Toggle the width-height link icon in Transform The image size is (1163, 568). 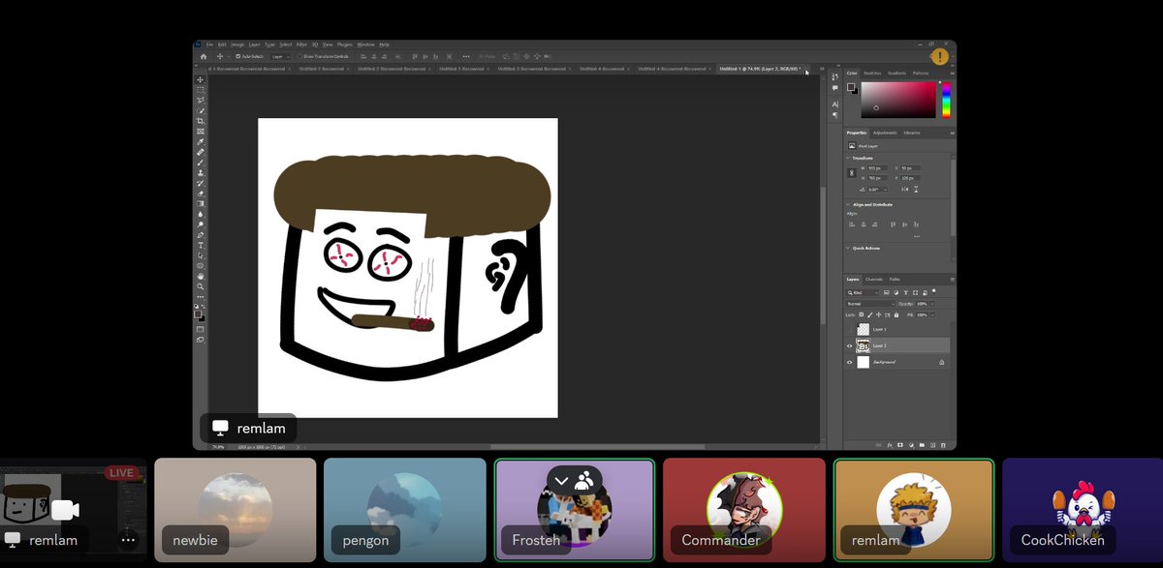tap(852, 173)
